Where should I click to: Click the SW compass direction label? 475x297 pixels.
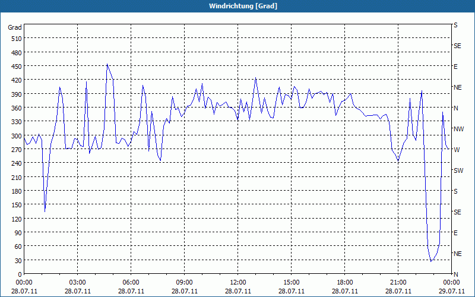458,170
